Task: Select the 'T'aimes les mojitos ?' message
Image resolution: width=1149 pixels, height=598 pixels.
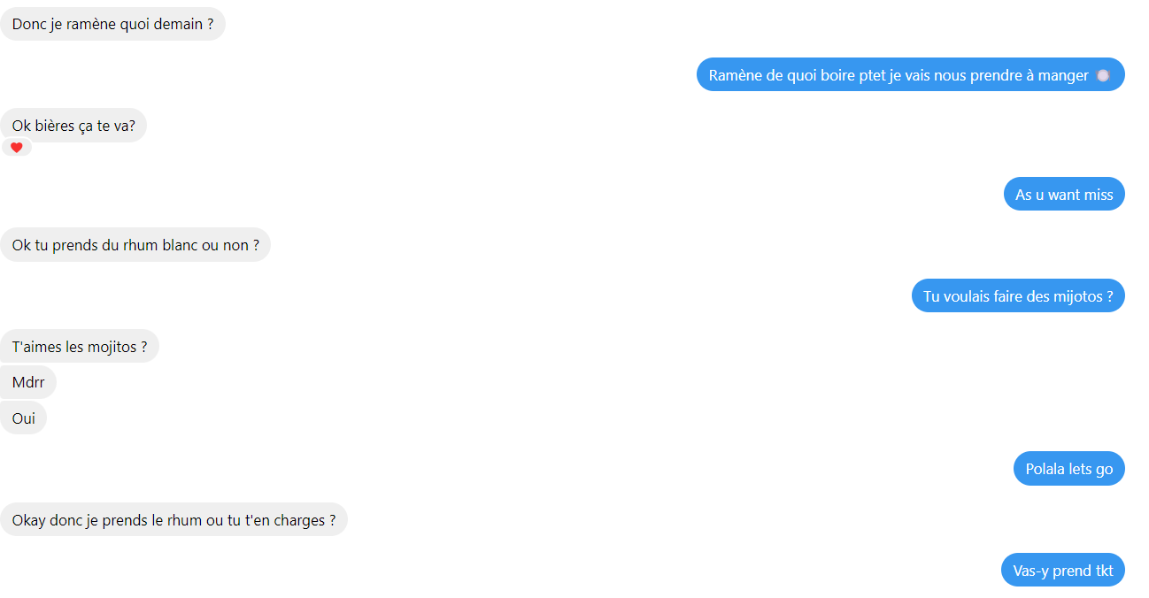Action: 80,347
